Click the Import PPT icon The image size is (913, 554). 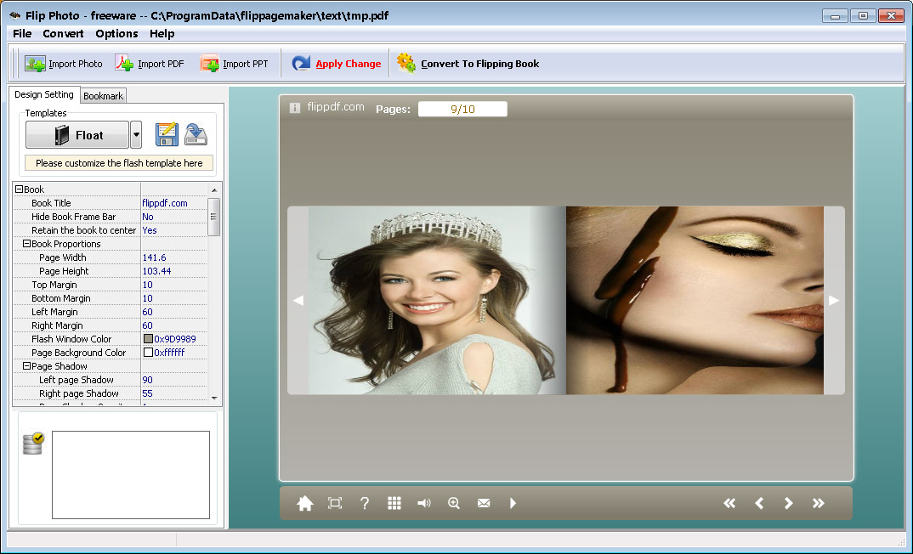click(x=207, y=63)
